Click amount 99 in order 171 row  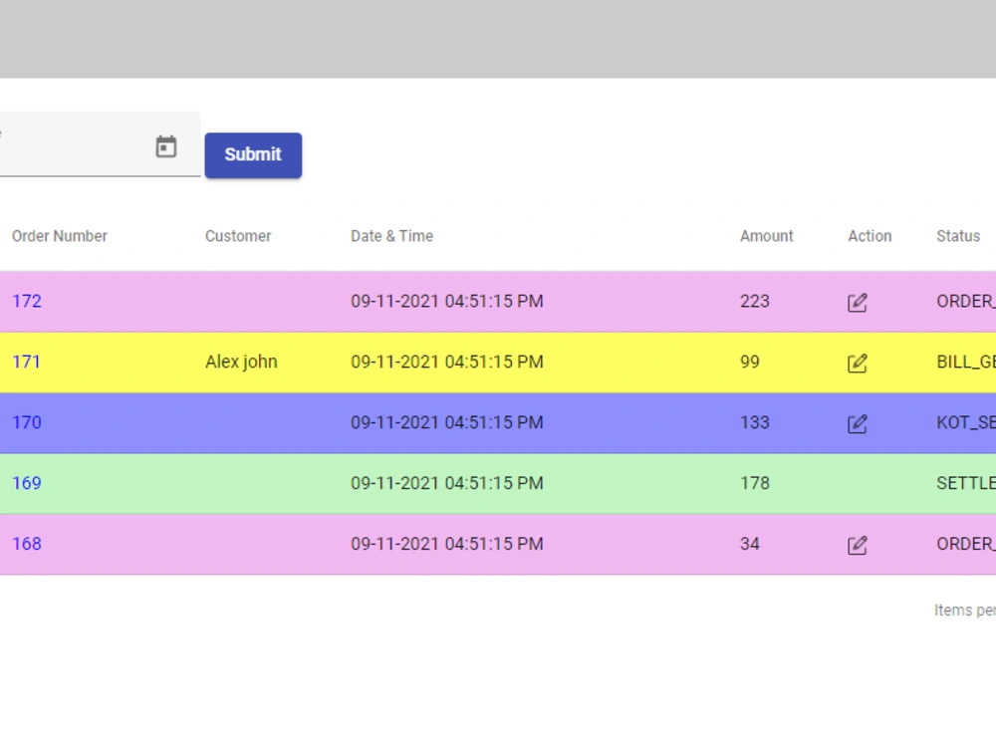pyautogui.click(x=750, y=363)
